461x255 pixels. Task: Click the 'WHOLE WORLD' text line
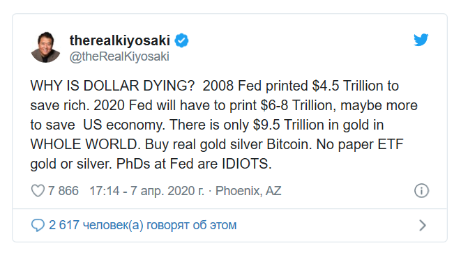point(217,144)
